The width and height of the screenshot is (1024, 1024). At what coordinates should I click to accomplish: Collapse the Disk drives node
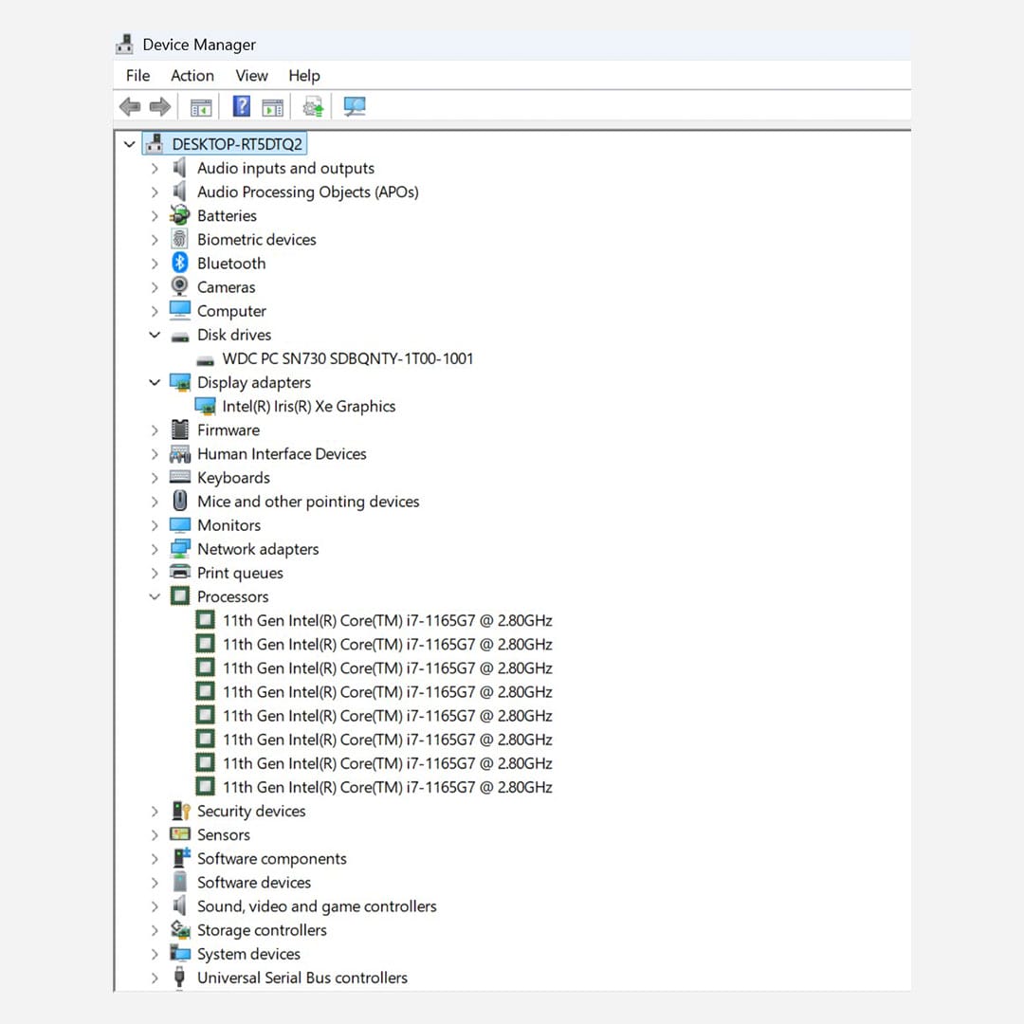(155, 336)
